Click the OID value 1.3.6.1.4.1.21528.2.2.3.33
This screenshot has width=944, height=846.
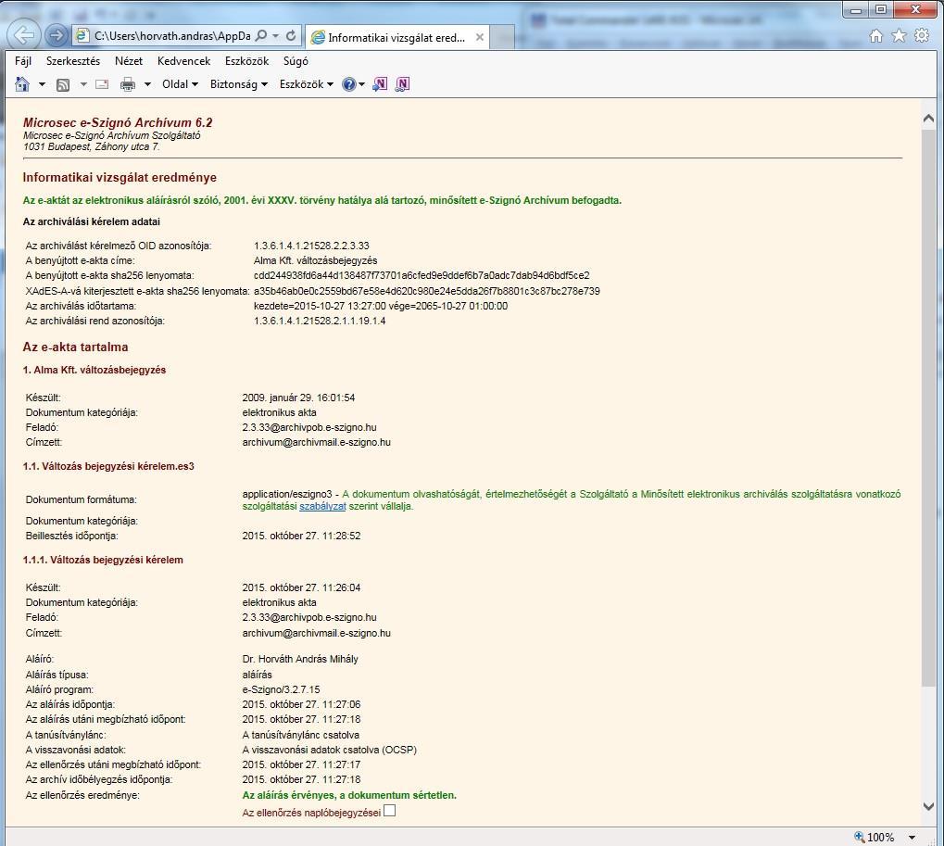(311, 246)
